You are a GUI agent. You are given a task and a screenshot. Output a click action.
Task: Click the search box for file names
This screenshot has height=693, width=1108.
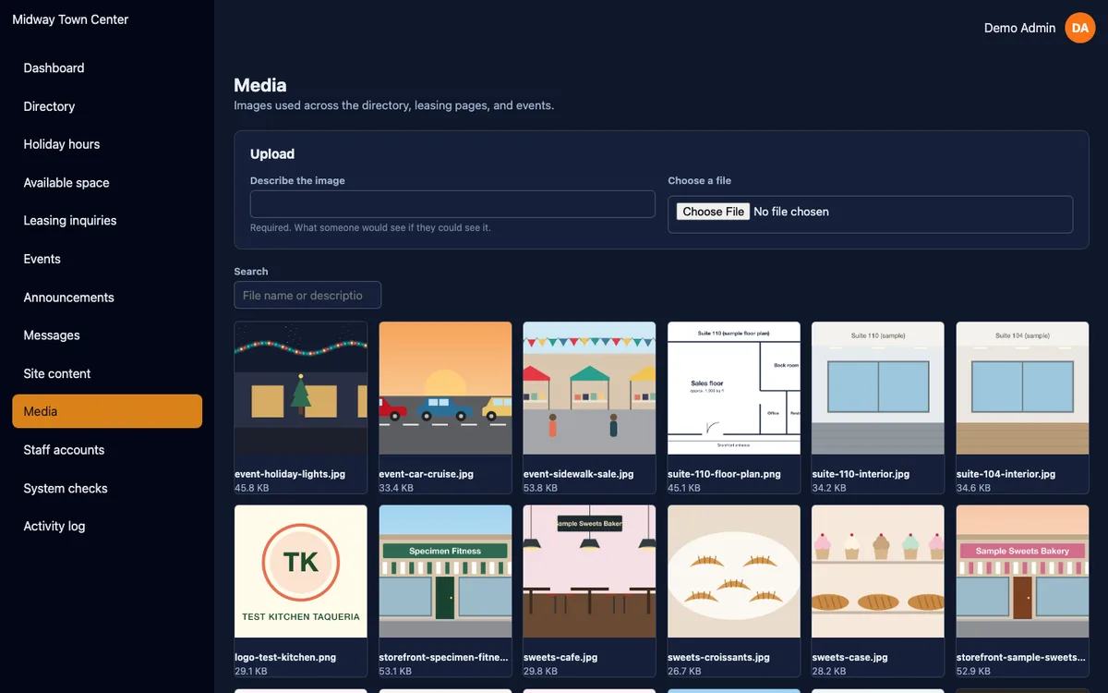click(307, 295)
